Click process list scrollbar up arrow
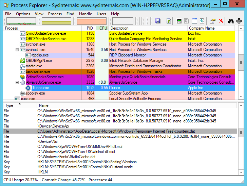247x186 pixels. pyautogui.click(x=241, y=29)
